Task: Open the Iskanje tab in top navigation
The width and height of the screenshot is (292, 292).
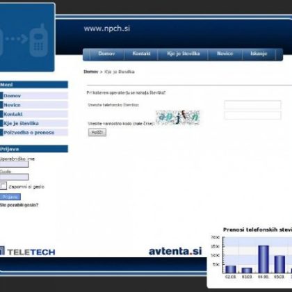Action: pos(259,54)
